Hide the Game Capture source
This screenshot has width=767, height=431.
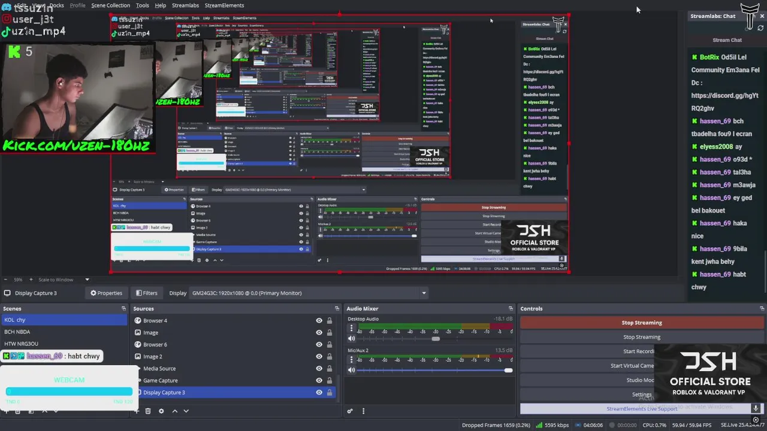[319, 380]
